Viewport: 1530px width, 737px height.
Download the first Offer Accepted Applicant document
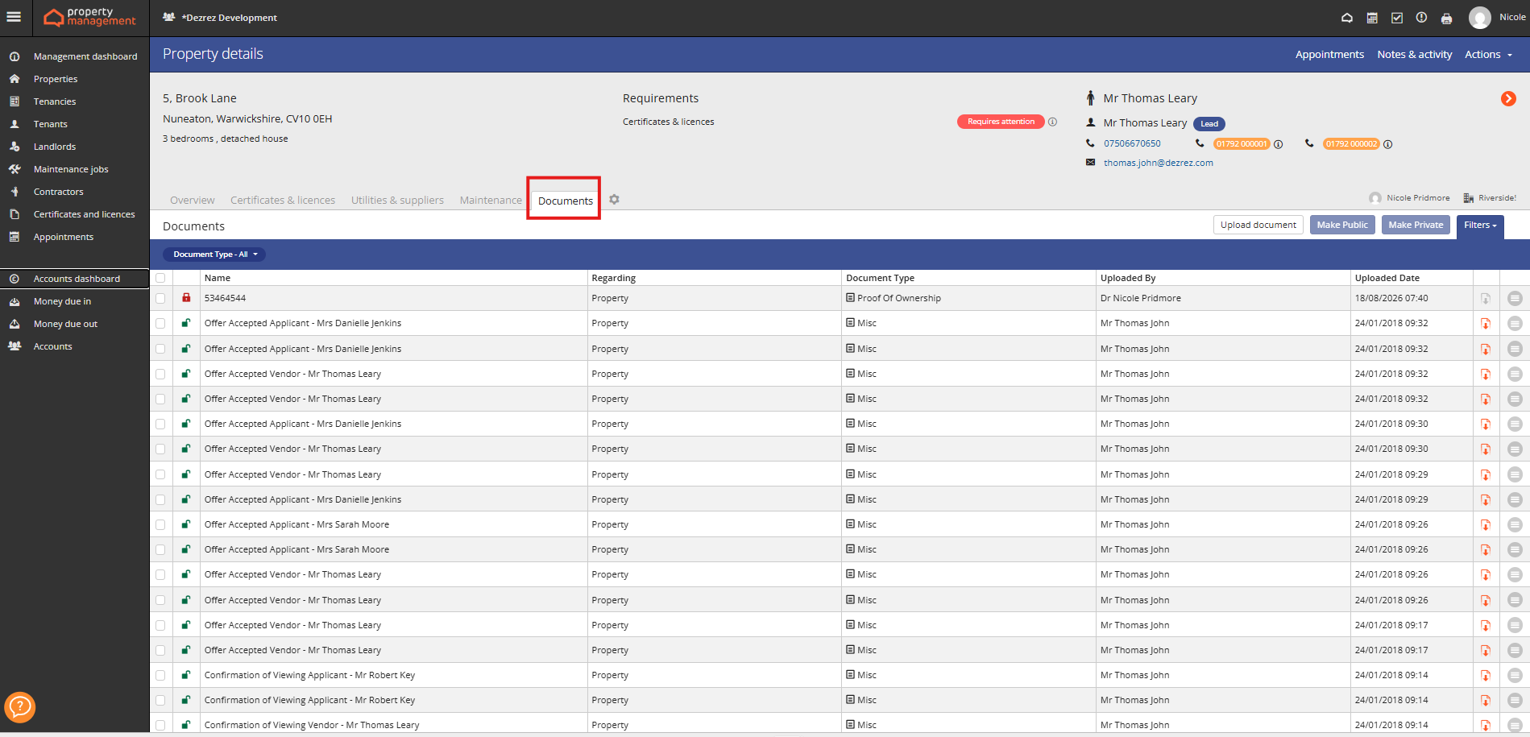(1486, 324)
